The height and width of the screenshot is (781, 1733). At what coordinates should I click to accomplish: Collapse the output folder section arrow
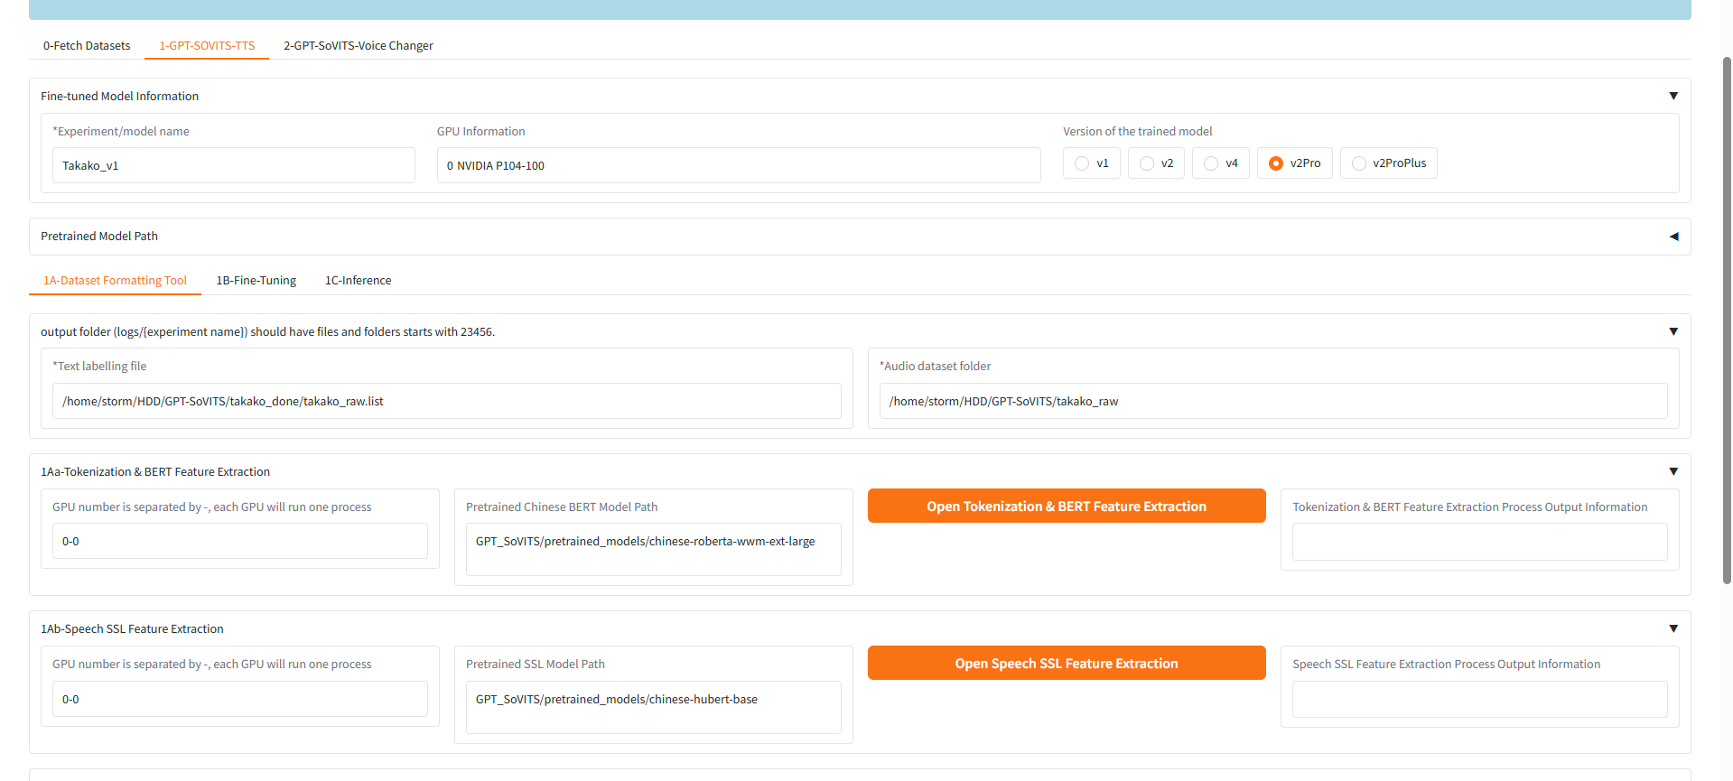tap(1673, 331)
